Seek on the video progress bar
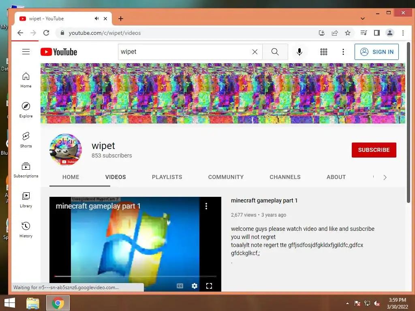Image resolution: width=415 pixels, height=311 pixels. tap(135, 276)
